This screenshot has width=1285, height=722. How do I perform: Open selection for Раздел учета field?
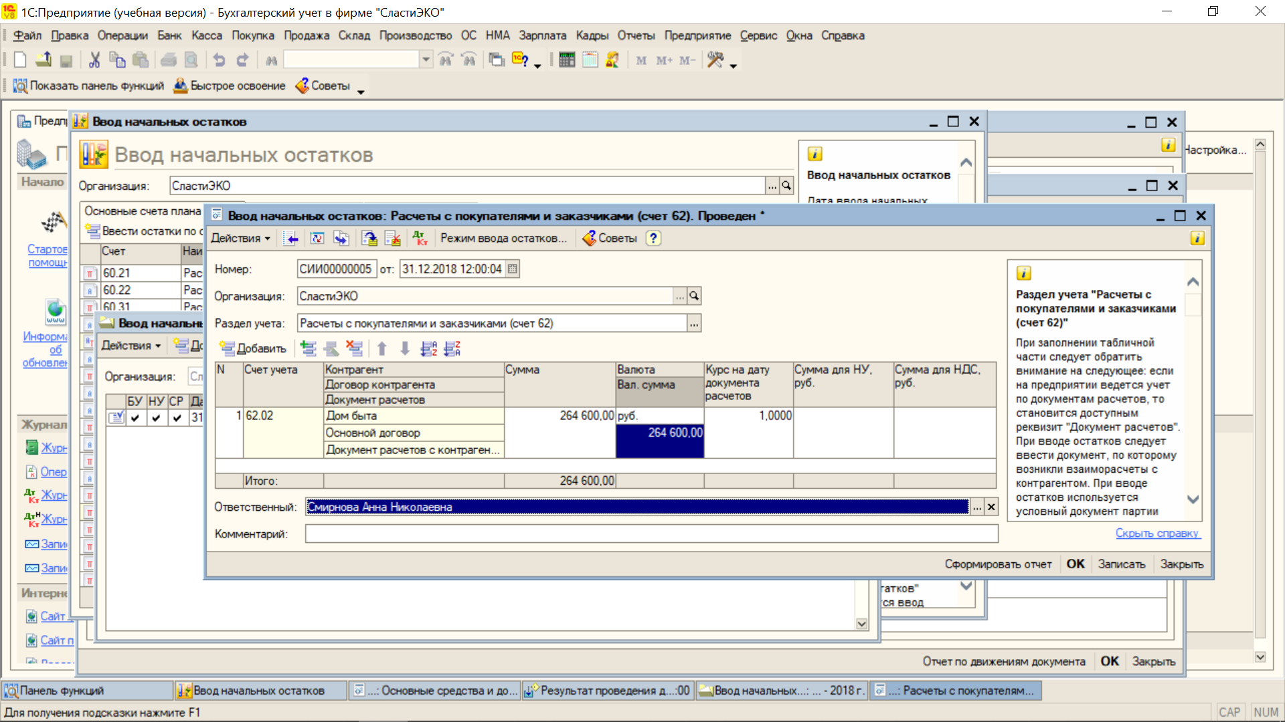point(694,324)
